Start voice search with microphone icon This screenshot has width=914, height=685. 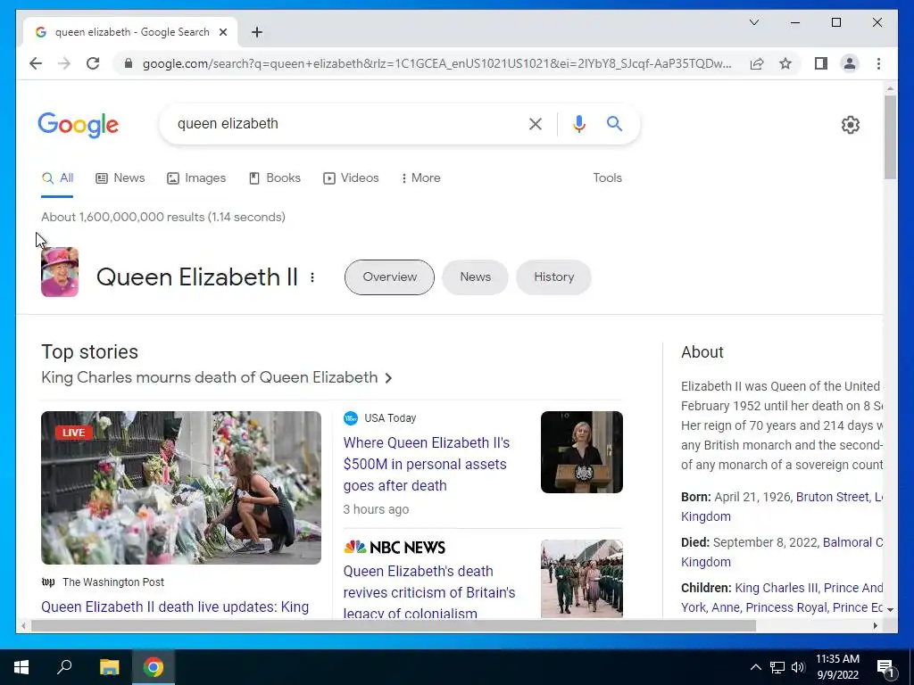[x=578, y=123]
